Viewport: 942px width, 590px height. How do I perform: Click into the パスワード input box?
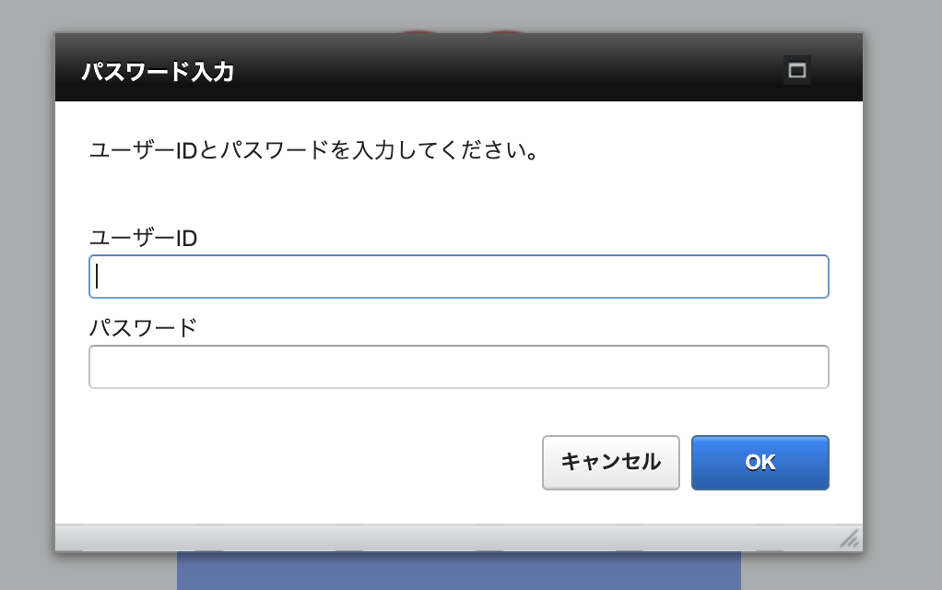(x=458, y=367)
